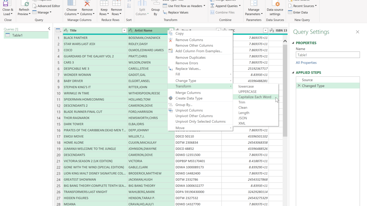Collapse the Queries pane
The height and width of the screenshot is (206, 367).
click(49, 29)
